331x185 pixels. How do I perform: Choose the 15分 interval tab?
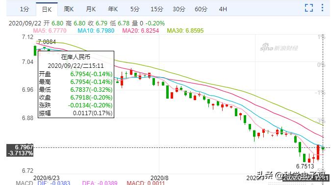[x=157, y=9]
